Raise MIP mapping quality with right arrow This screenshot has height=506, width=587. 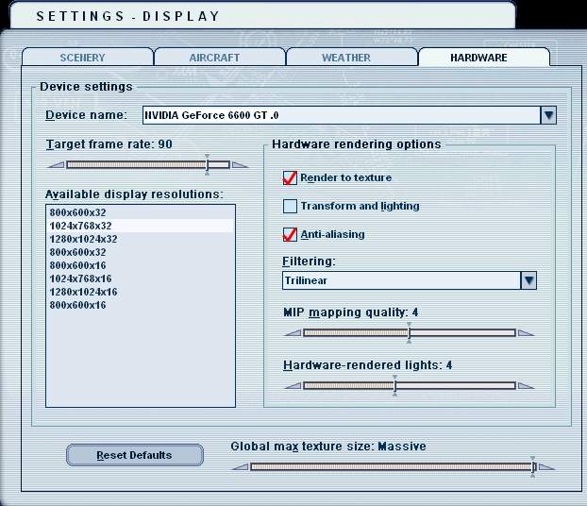[x=526, y=333]
